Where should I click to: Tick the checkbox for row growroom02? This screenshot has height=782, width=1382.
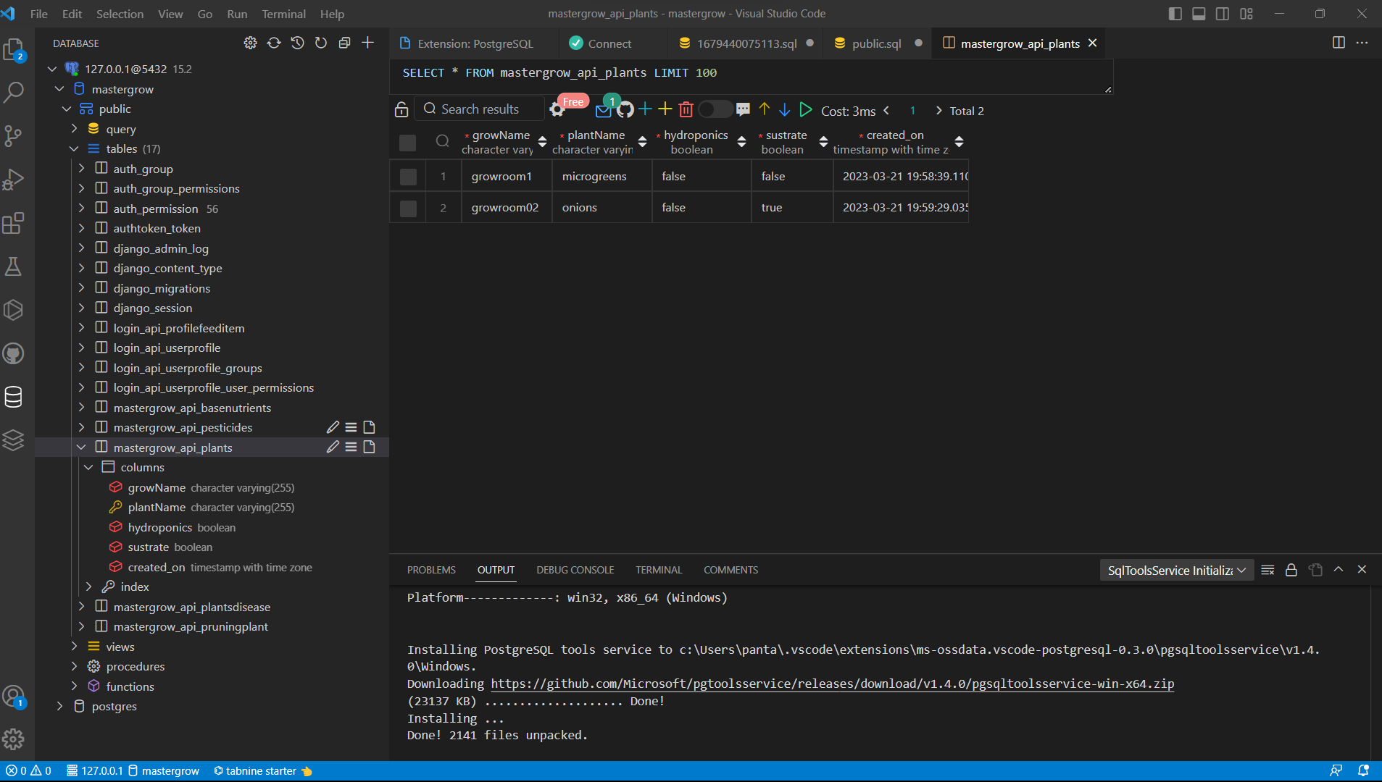pyautogui.click(x=408, y=208)
